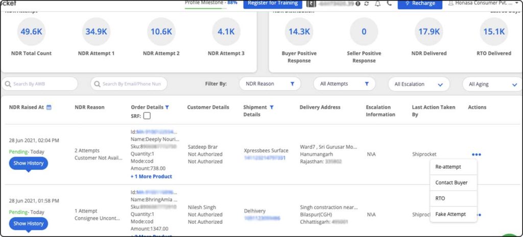
Task: Click the 0 Seller Positive Response circle
Action: click(x=364, y=32)
